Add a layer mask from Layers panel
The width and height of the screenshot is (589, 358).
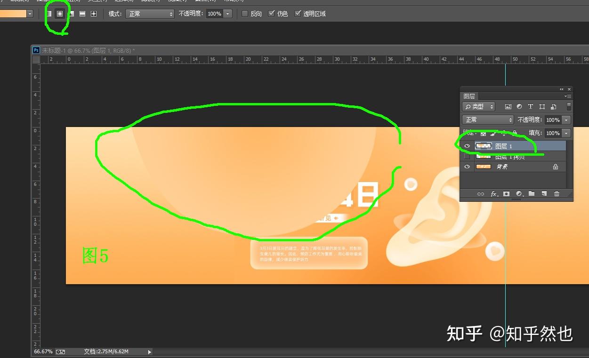pos(506,193)
